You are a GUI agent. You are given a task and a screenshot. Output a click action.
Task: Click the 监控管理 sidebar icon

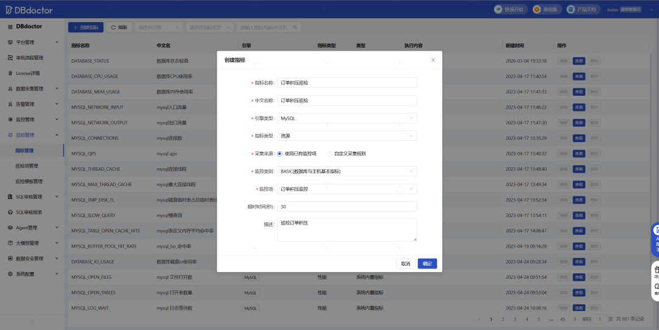pos(10,120)
